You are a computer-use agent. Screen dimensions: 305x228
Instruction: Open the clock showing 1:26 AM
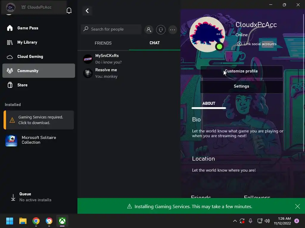click(282, 221)
